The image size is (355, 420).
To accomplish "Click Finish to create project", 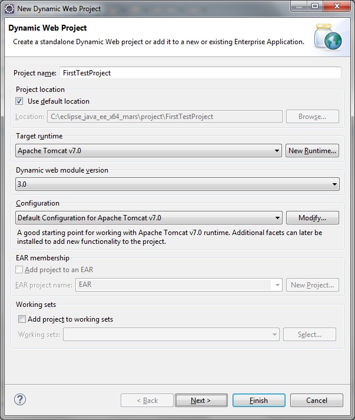I will (x=258, y=401).
